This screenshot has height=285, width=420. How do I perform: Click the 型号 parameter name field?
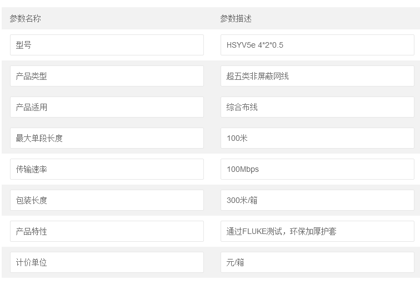[x=107, y=45]
